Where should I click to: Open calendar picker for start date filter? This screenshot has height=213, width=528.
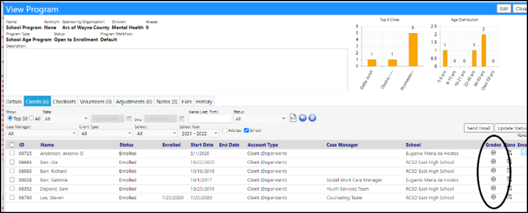coord(129,119)
